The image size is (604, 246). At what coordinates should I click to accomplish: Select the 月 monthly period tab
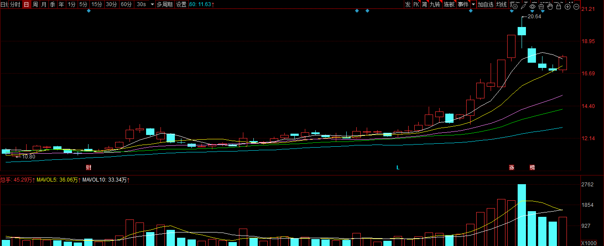pos(44,4)
